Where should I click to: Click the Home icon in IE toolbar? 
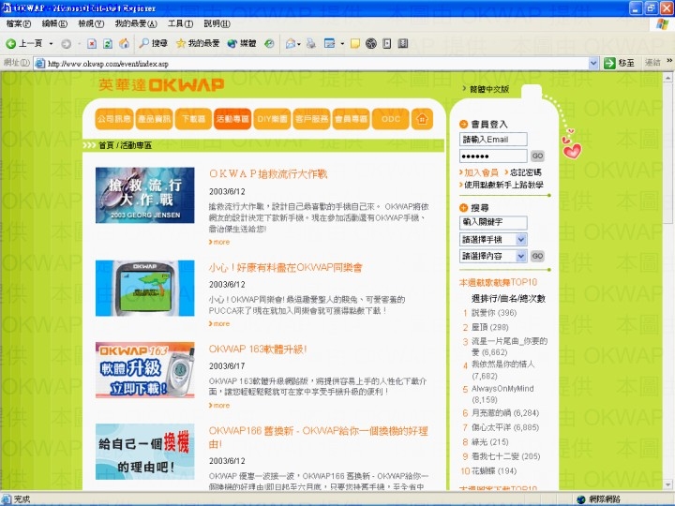coord(124,43)
